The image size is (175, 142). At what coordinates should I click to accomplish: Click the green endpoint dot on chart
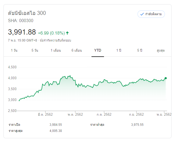pyautogui.click(x=166, y=78)
